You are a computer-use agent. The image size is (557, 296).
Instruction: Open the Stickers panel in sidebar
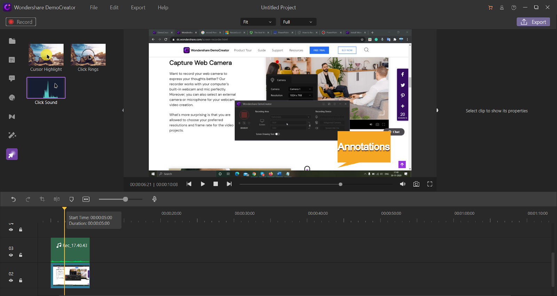tap(12, 98)
